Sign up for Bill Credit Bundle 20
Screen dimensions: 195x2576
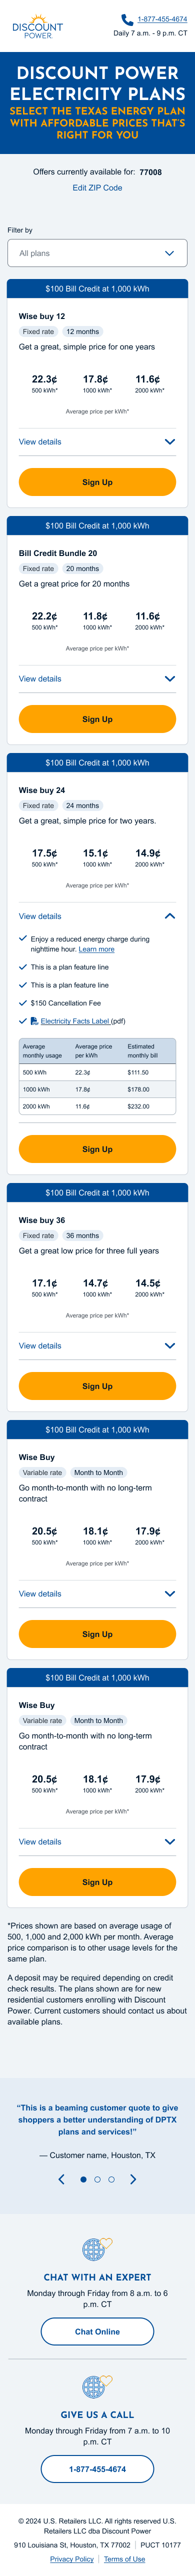[x=97, y=719]
